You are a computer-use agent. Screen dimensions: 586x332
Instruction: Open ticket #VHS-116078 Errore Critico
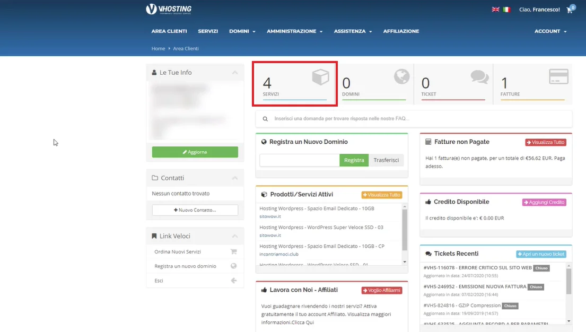(x=478, y=268)
